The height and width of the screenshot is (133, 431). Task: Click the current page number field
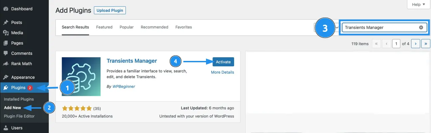(396, 44)
